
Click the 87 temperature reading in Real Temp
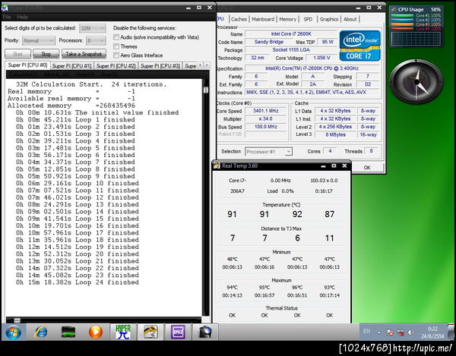point(330,214)
